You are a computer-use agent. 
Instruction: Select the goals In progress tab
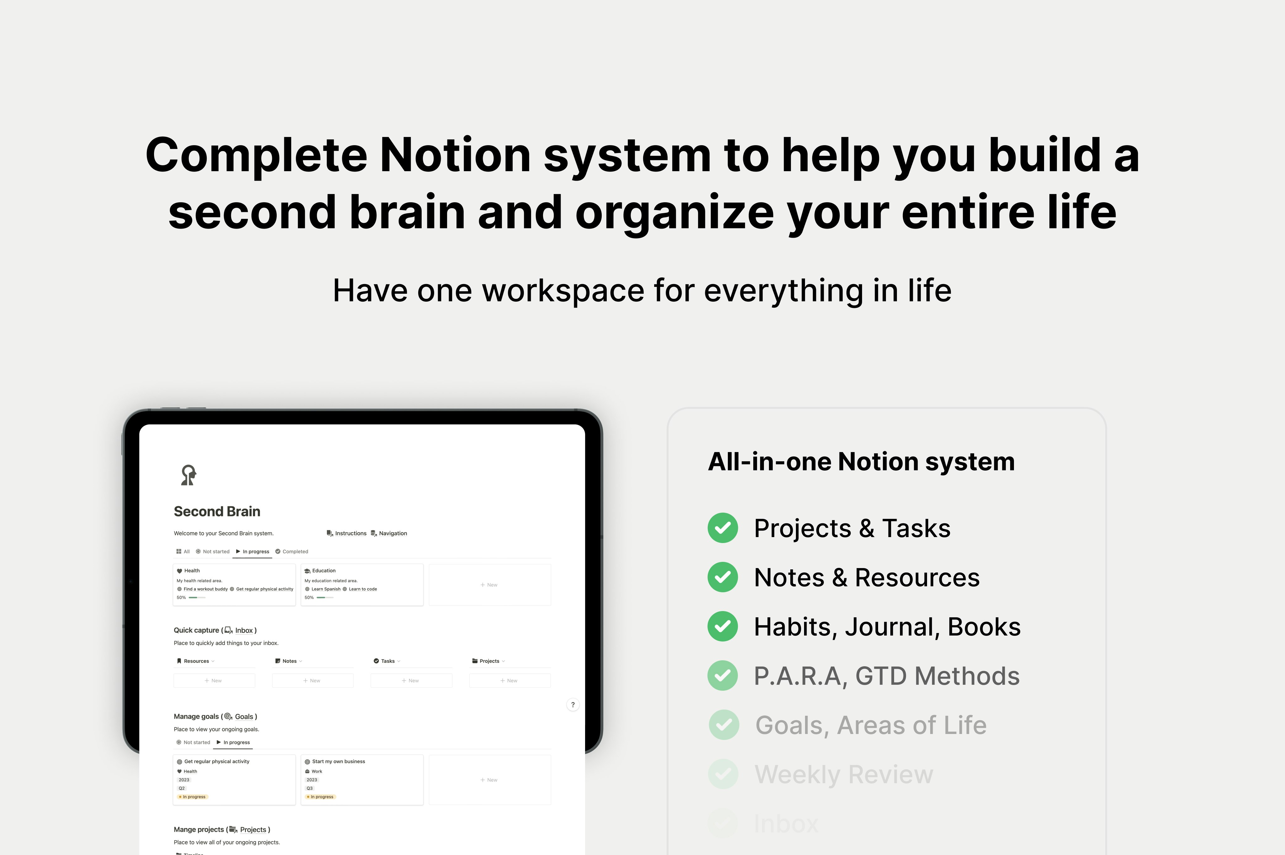point(233,742)
